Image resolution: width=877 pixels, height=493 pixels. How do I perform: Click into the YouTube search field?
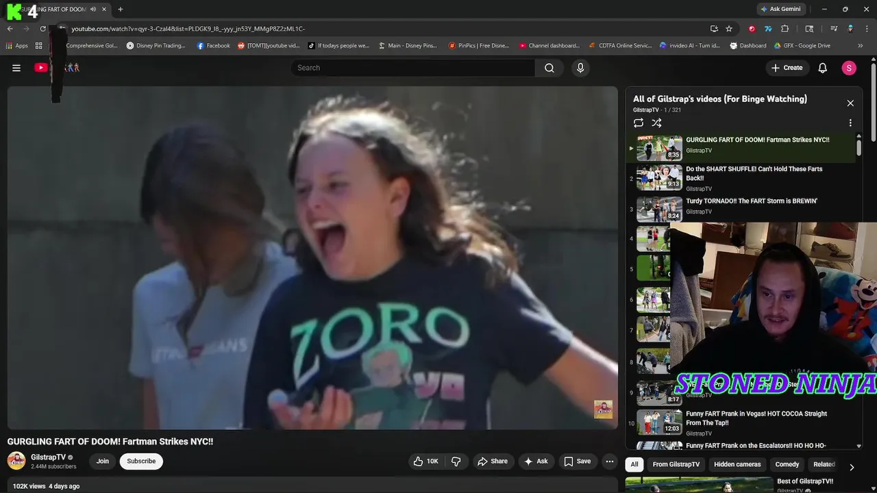pyautogui.click(x=412, y=68)
